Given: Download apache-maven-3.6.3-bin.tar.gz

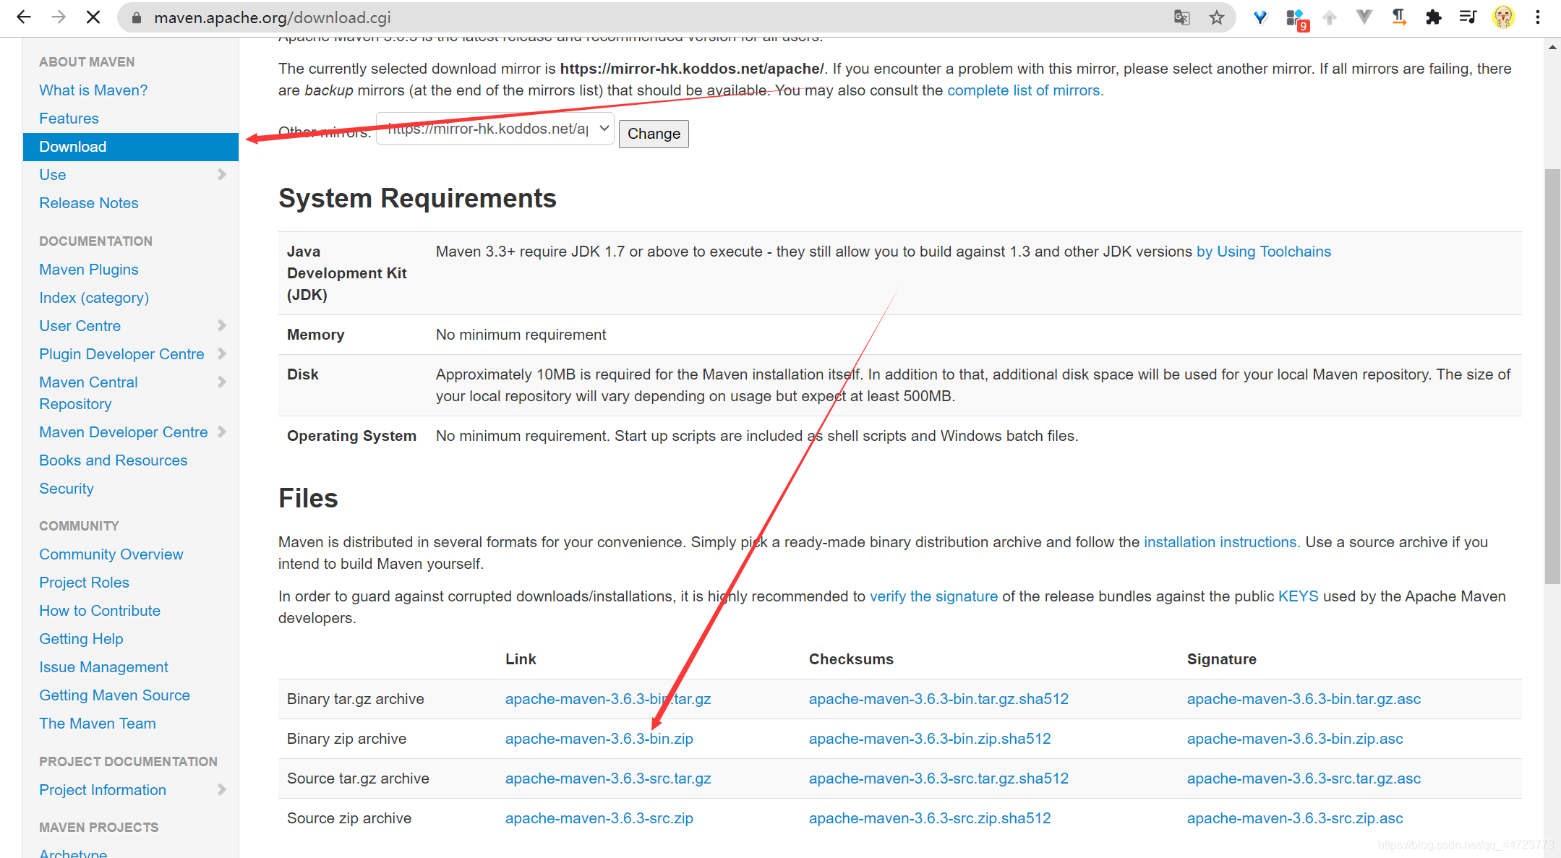Looking at the screenshot, I should coord(608,699).
